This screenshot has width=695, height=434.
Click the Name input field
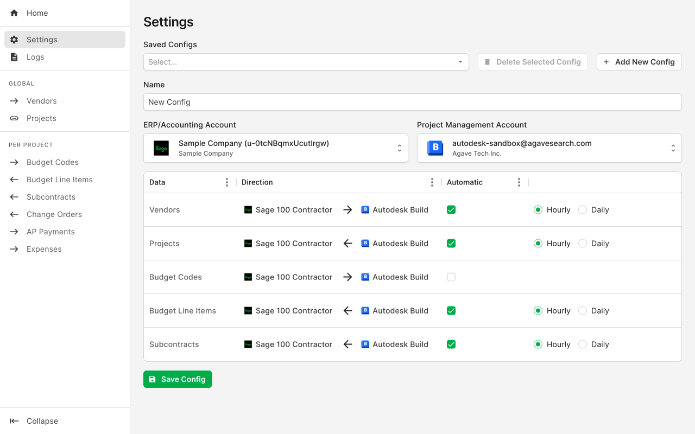[413, 102]
